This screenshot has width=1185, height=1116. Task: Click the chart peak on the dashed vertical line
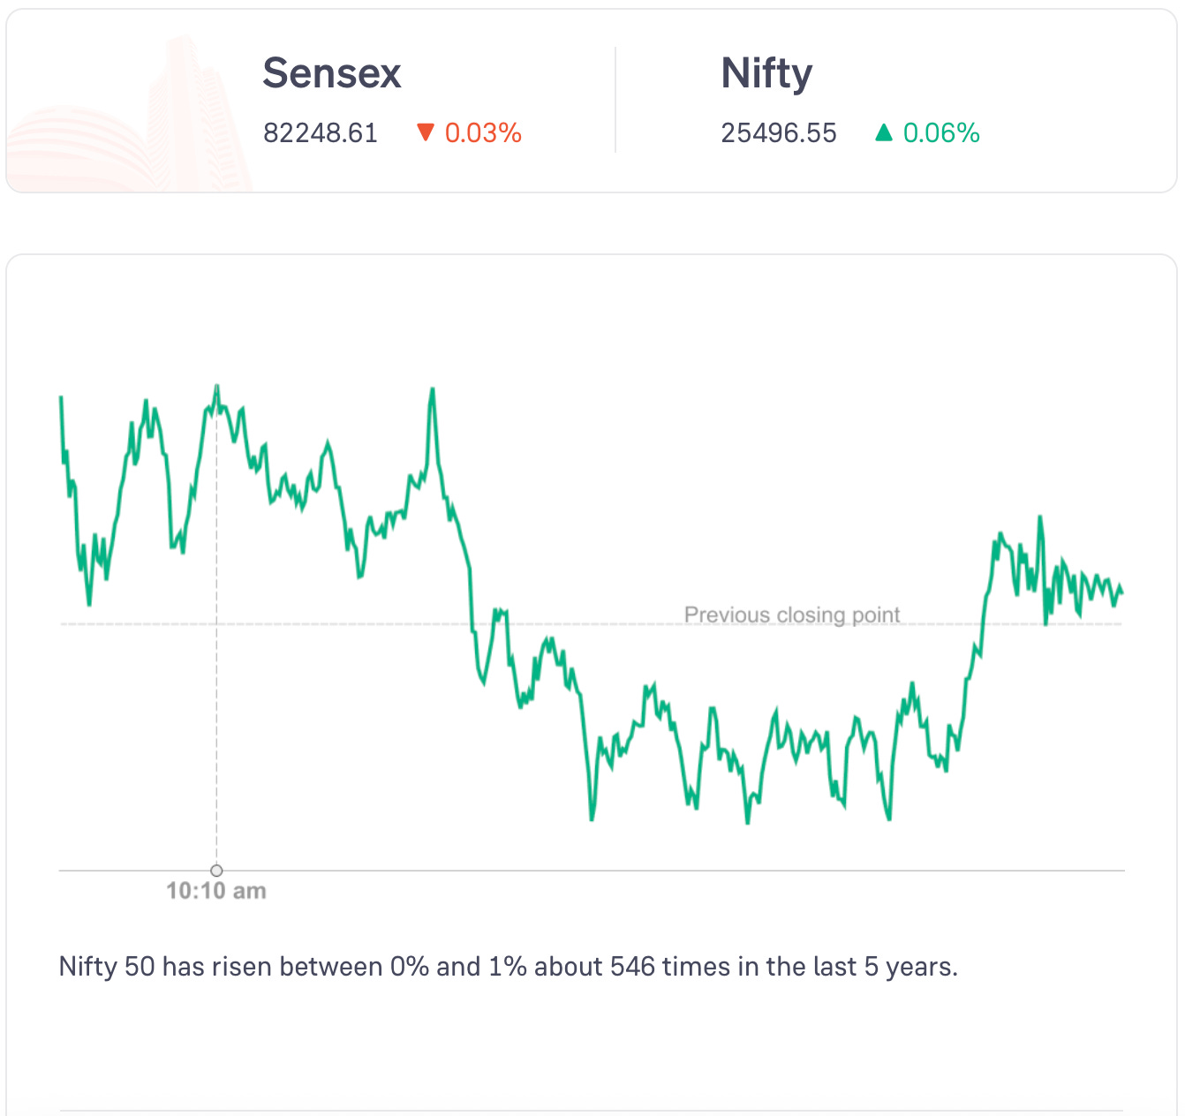point(216,387)
